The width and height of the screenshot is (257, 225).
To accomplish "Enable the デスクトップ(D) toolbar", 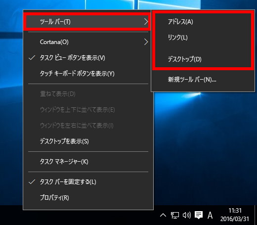I will click(203, 59).
